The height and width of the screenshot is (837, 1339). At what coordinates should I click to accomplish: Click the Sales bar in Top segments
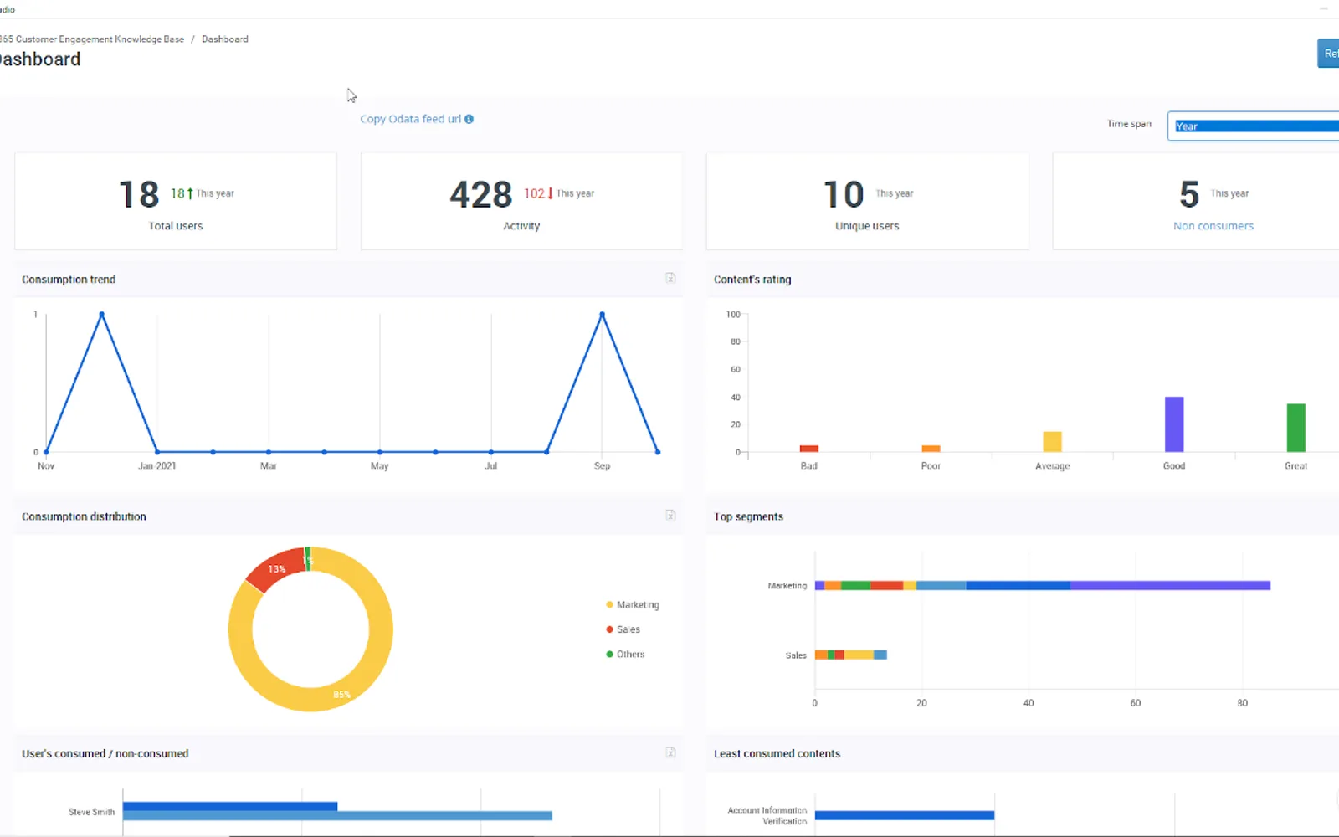(851, 655)
